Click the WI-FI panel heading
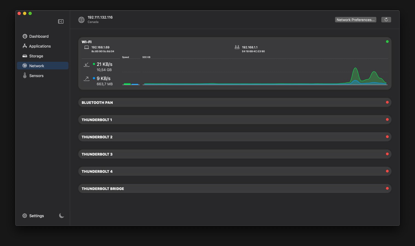This screenshot has width=415, height=246. [x=87, y=42]
